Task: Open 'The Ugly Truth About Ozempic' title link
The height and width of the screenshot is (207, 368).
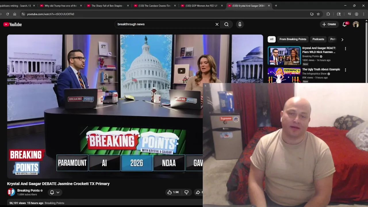Action: pos(321,70)
